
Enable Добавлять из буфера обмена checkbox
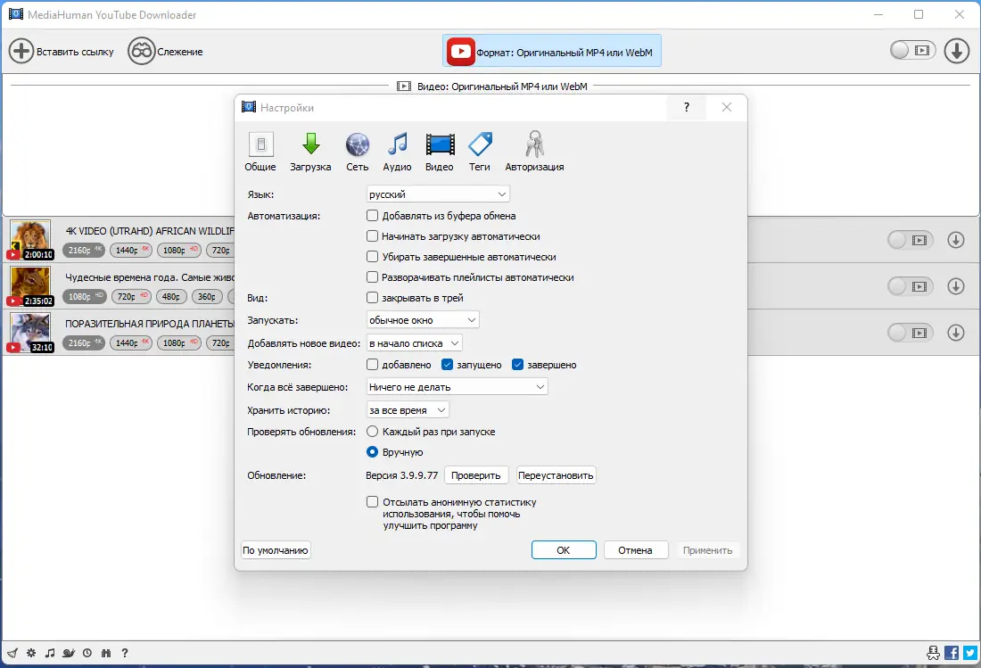372,216
